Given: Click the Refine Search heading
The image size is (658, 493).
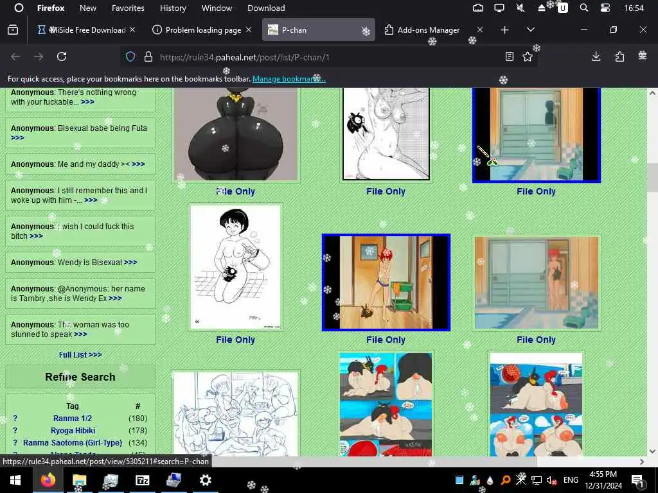Looking at the screenshot, I should tap(80, 377).
